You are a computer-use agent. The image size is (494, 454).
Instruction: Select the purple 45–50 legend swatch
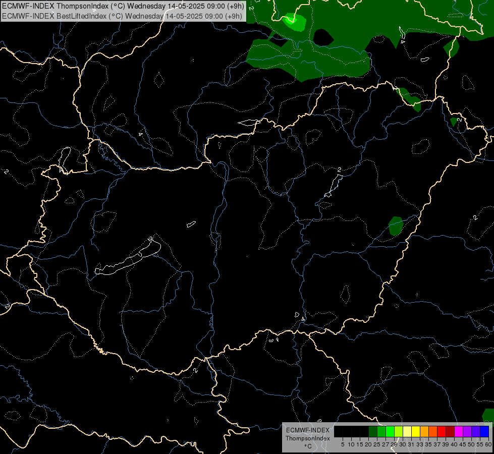point(467,431)
